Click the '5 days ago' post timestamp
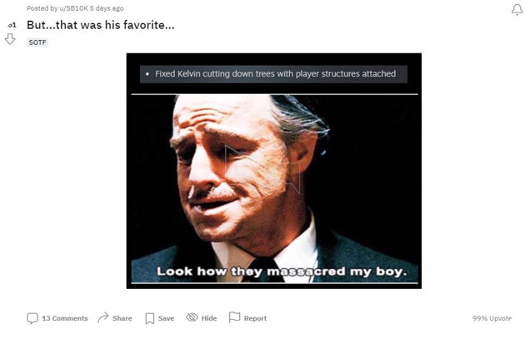 pos(107,8)
